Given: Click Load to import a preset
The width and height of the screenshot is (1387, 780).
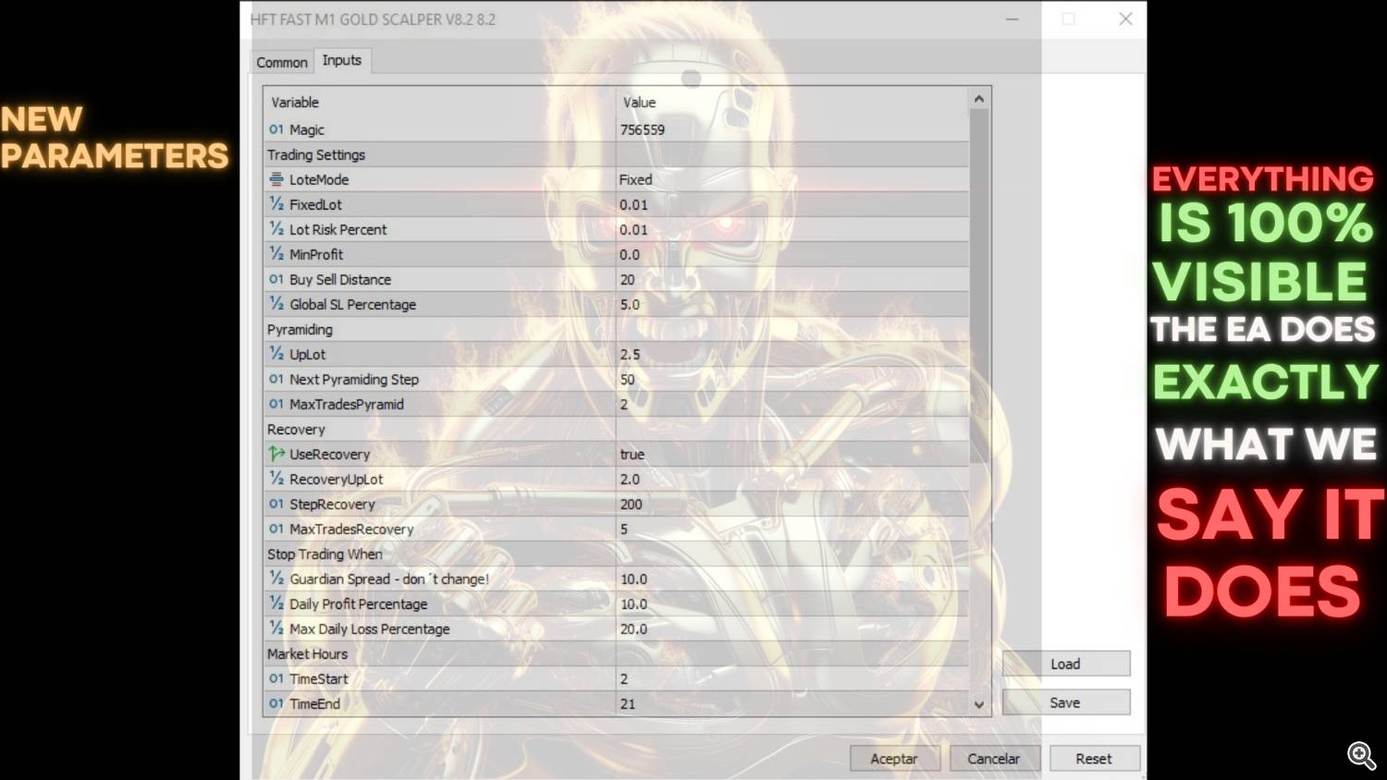Looking at the screenshot, I should tap(1065, 664).
